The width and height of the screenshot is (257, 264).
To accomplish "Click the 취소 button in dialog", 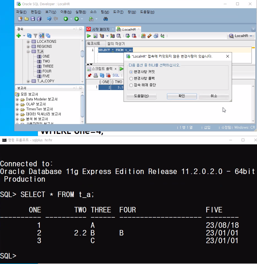I will coord(214,96).
